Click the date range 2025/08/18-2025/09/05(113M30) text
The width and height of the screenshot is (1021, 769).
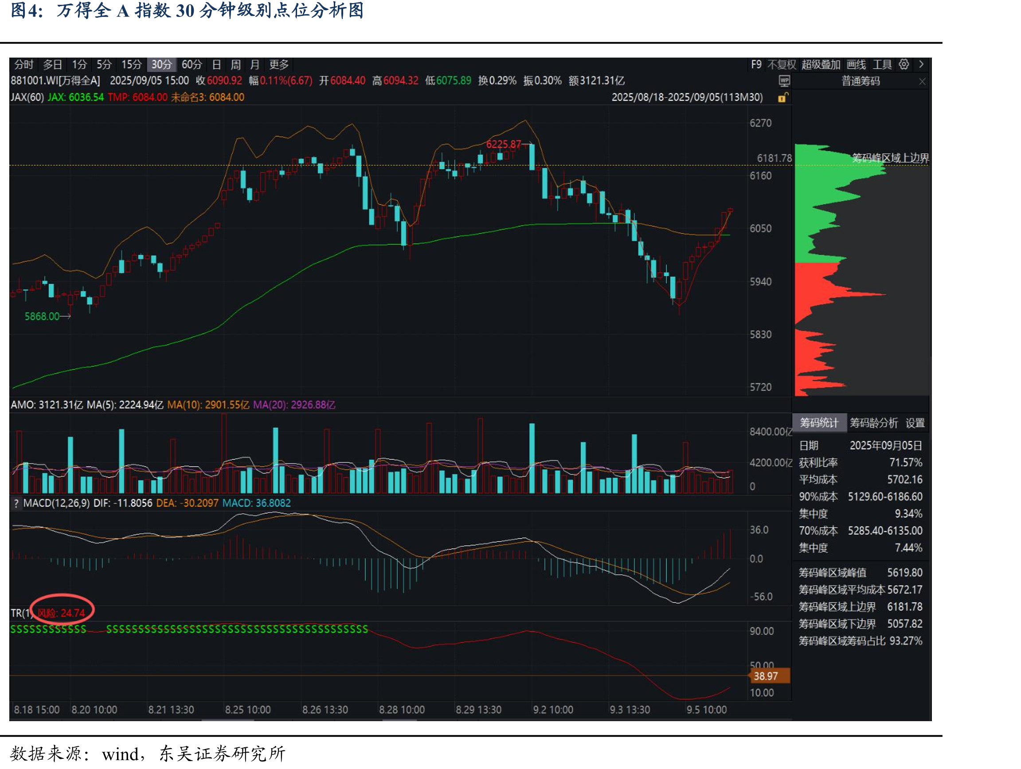tap(687, 97)
